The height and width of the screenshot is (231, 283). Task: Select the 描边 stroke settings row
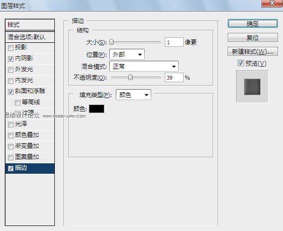pyautogui.click(x=30, y=168)
